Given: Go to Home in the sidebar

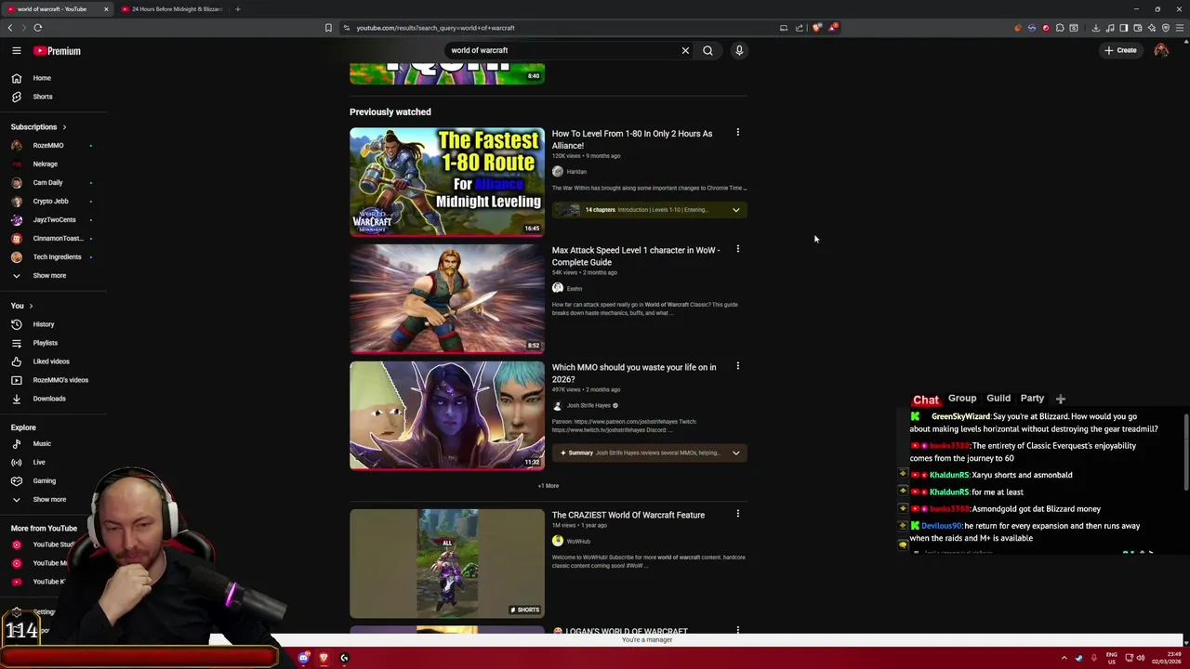Looking at the screenshot, I should click(x=42, y=78).
